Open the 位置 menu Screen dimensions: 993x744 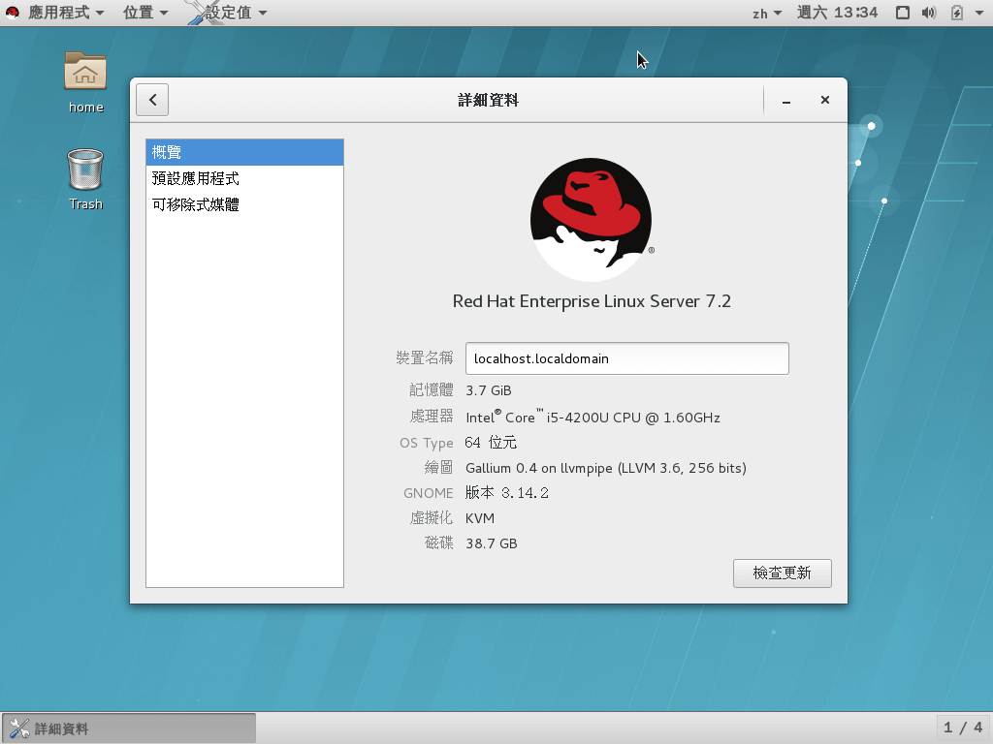[137, 13]
